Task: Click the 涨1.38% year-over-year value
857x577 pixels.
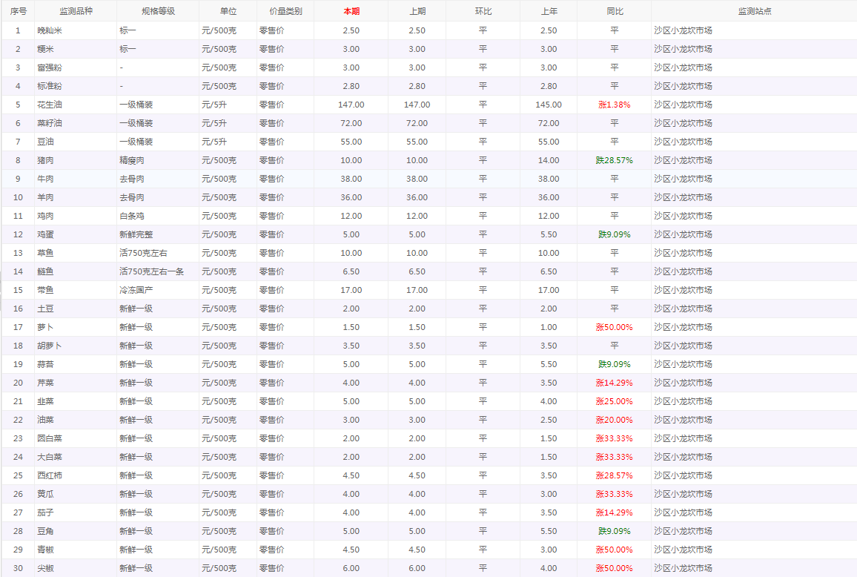Action: click(x=614, y=105)
